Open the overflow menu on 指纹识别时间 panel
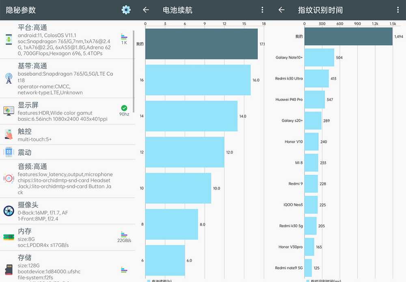 tap(398, 10)
